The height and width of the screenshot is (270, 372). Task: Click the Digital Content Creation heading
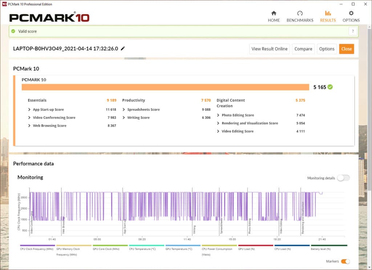pos(231,103)
